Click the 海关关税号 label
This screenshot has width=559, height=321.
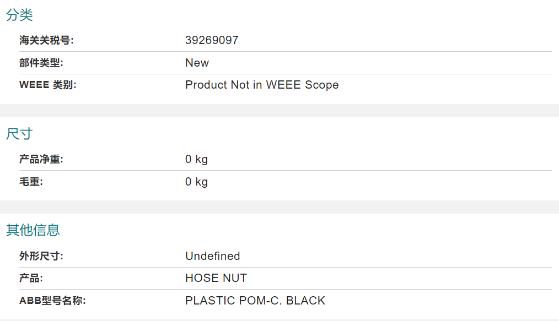[x=46, y=40]
